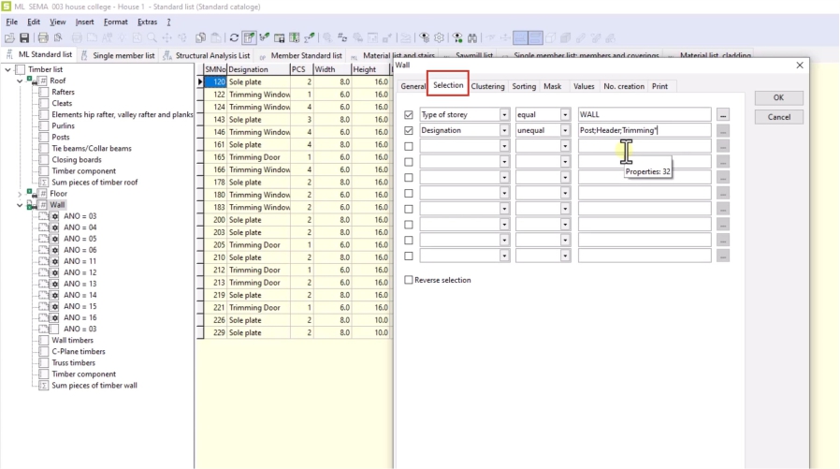Click the ellipsis button beside WALL value
The image size is (840, 469).
(x=723, y=115)
